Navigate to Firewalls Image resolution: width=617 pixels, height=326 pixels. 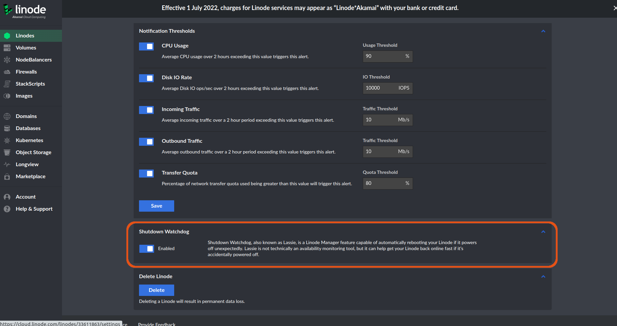31,72
